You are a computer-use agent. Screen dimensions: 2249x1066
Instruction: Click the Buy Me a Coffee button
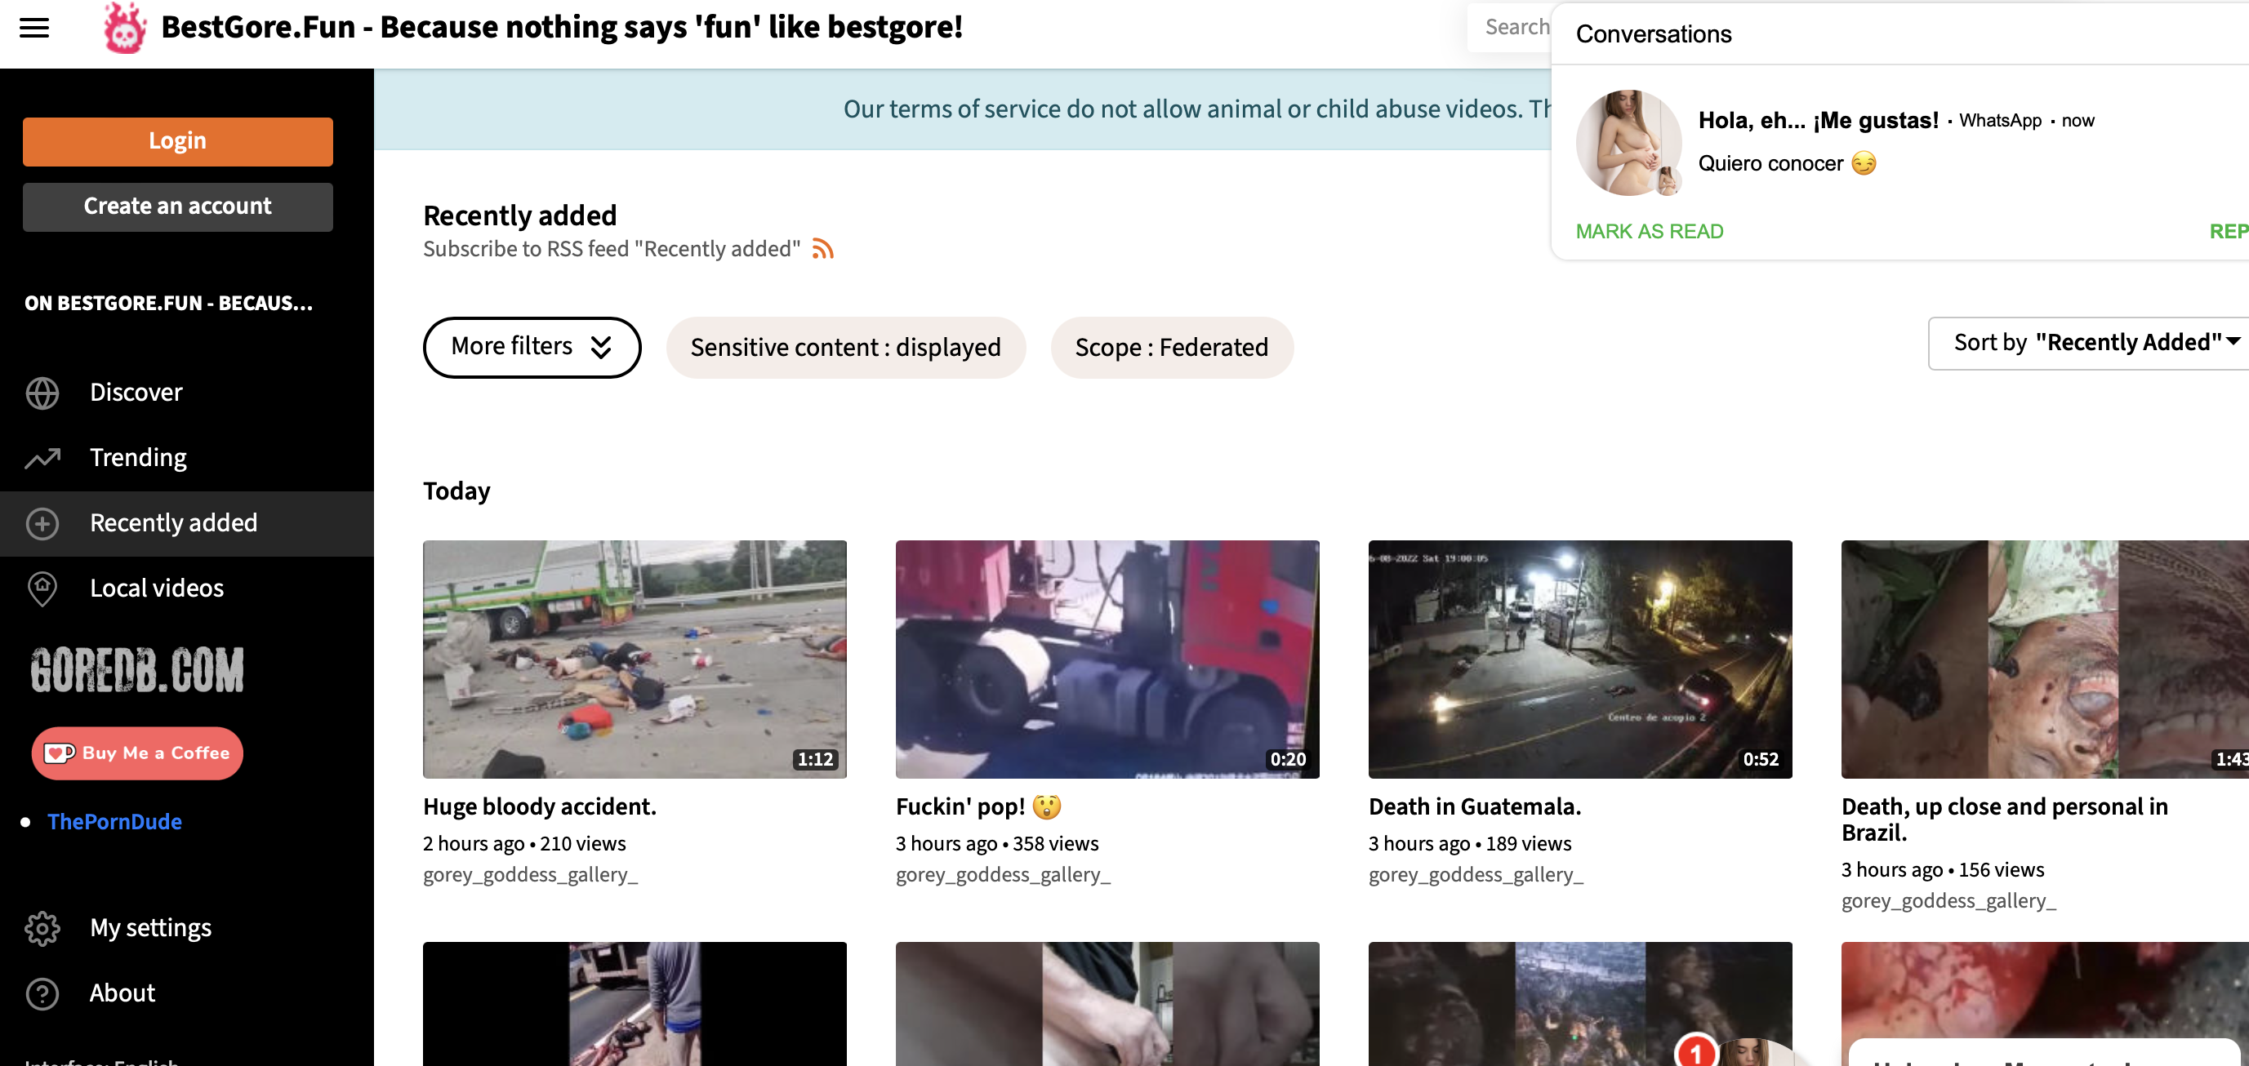pos(137,753)
